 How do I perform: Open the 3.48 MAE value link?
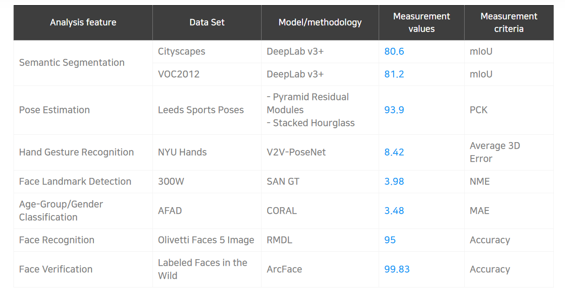point(394,211)
